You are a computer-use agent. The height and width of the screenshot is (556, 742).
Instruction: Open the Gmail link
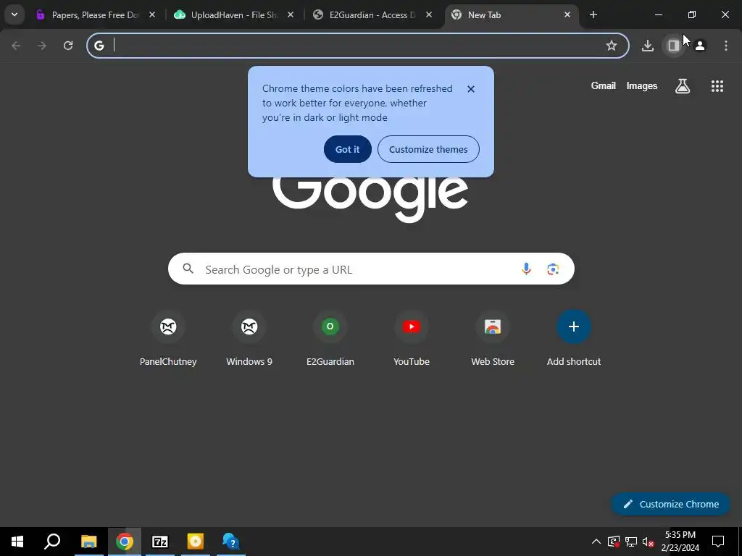point(604,85)
